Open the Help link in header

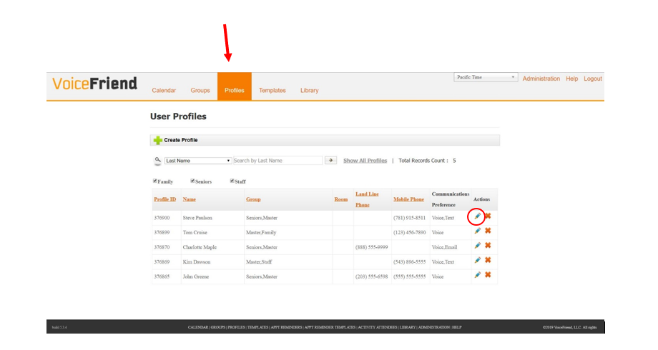(x=571, y=79)
